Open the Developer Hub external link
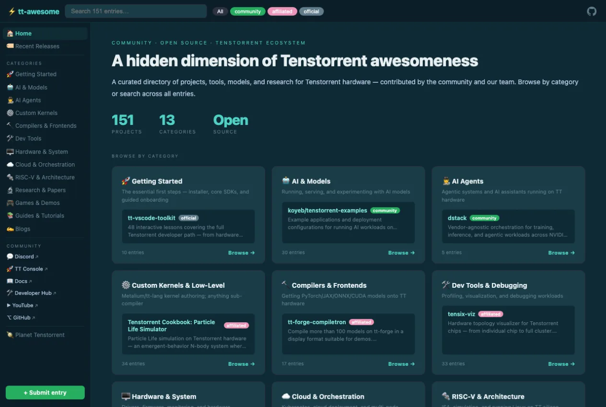The width and height of the screenshot is (606, 407). (x=31, y=293)
